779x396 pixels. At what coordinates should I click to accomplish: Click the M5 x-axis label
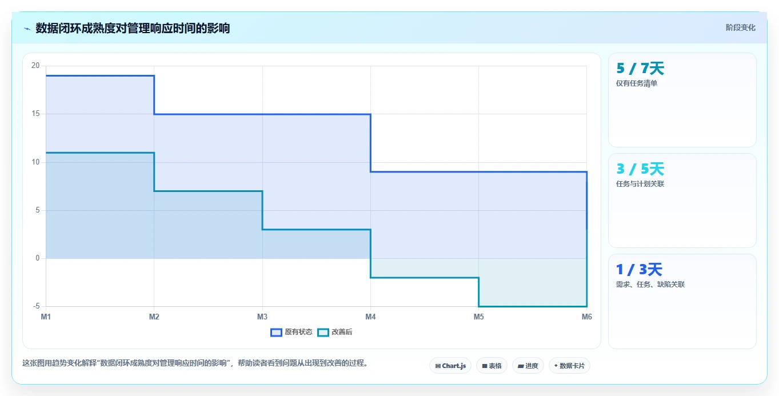[x=478, y=317]
